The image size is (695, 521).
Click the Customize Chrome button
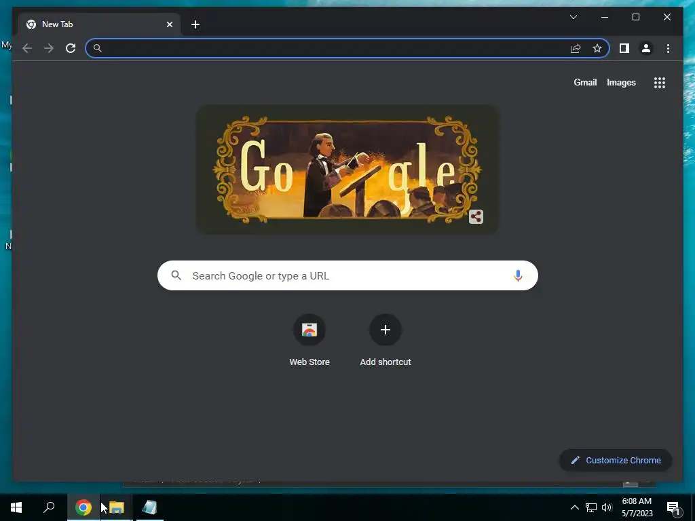click(x=616, y=461)
